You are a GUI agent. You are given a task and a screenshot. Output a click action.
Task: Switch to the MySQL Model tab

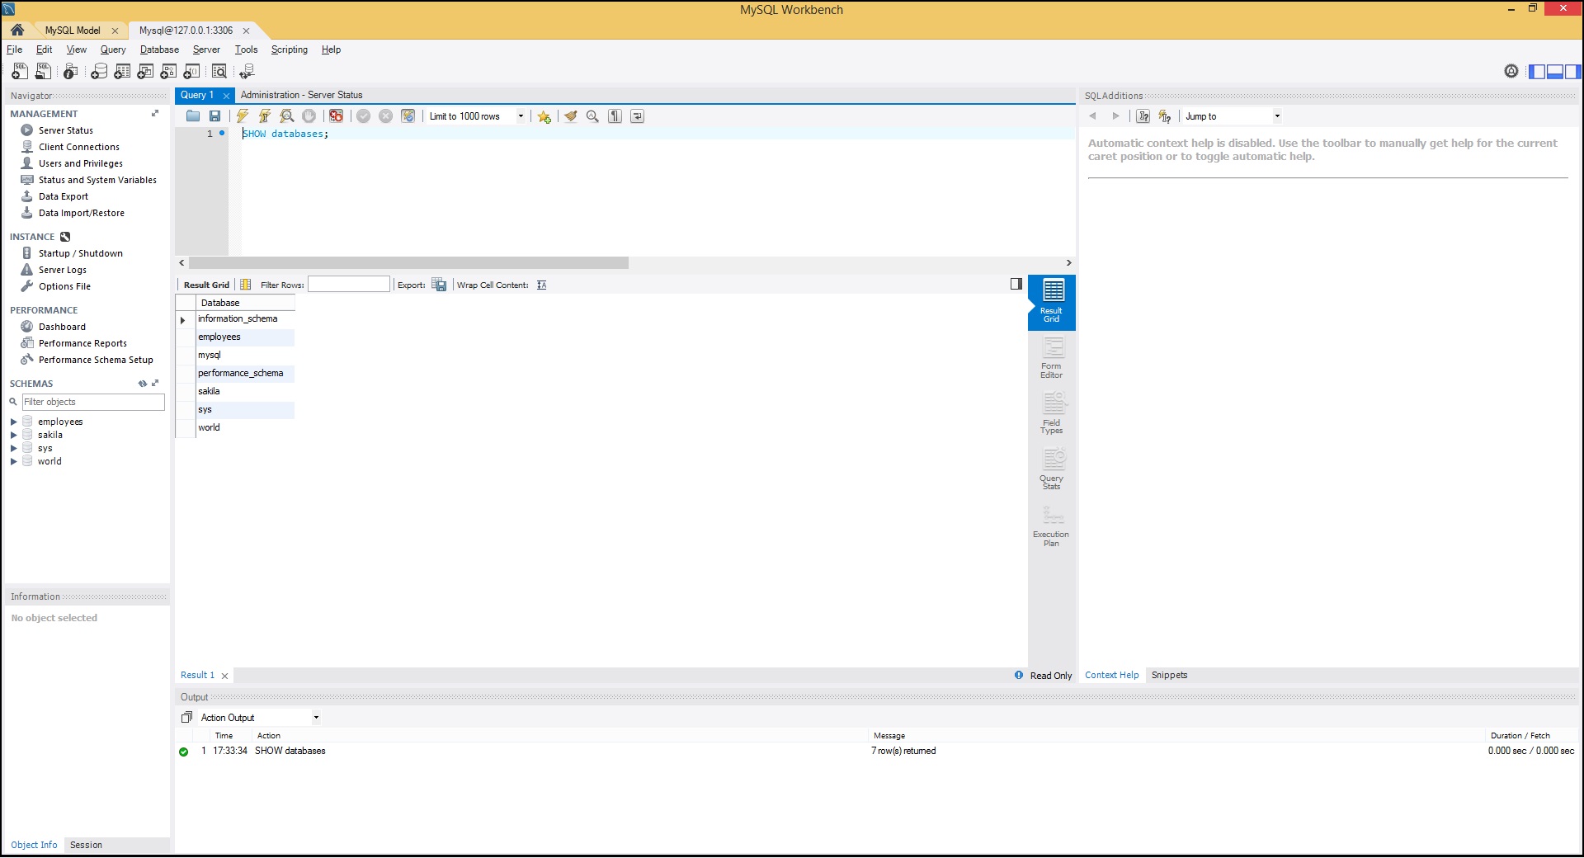pos(73,31)
